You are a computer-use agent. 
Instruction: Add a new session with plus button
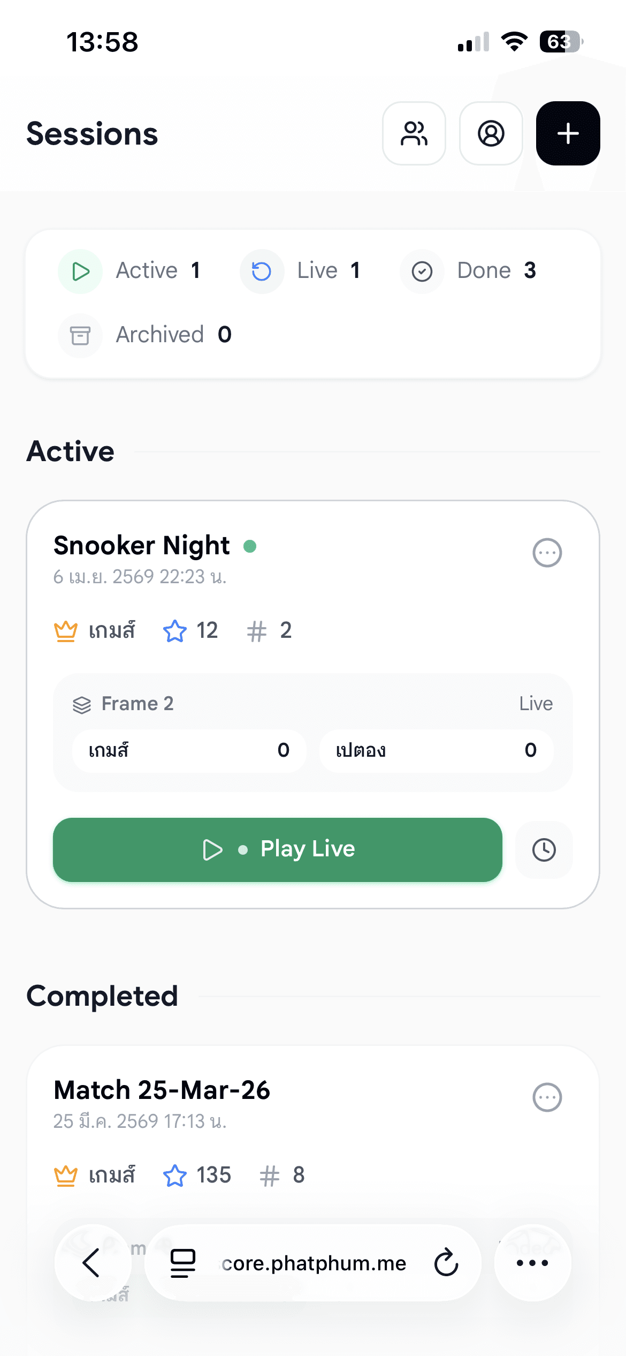point(568,133)
